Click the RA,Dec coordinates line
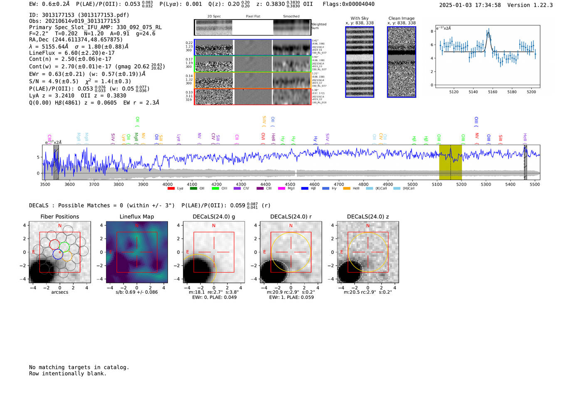This screenshot has height=396, width=582. pos(76,40)
